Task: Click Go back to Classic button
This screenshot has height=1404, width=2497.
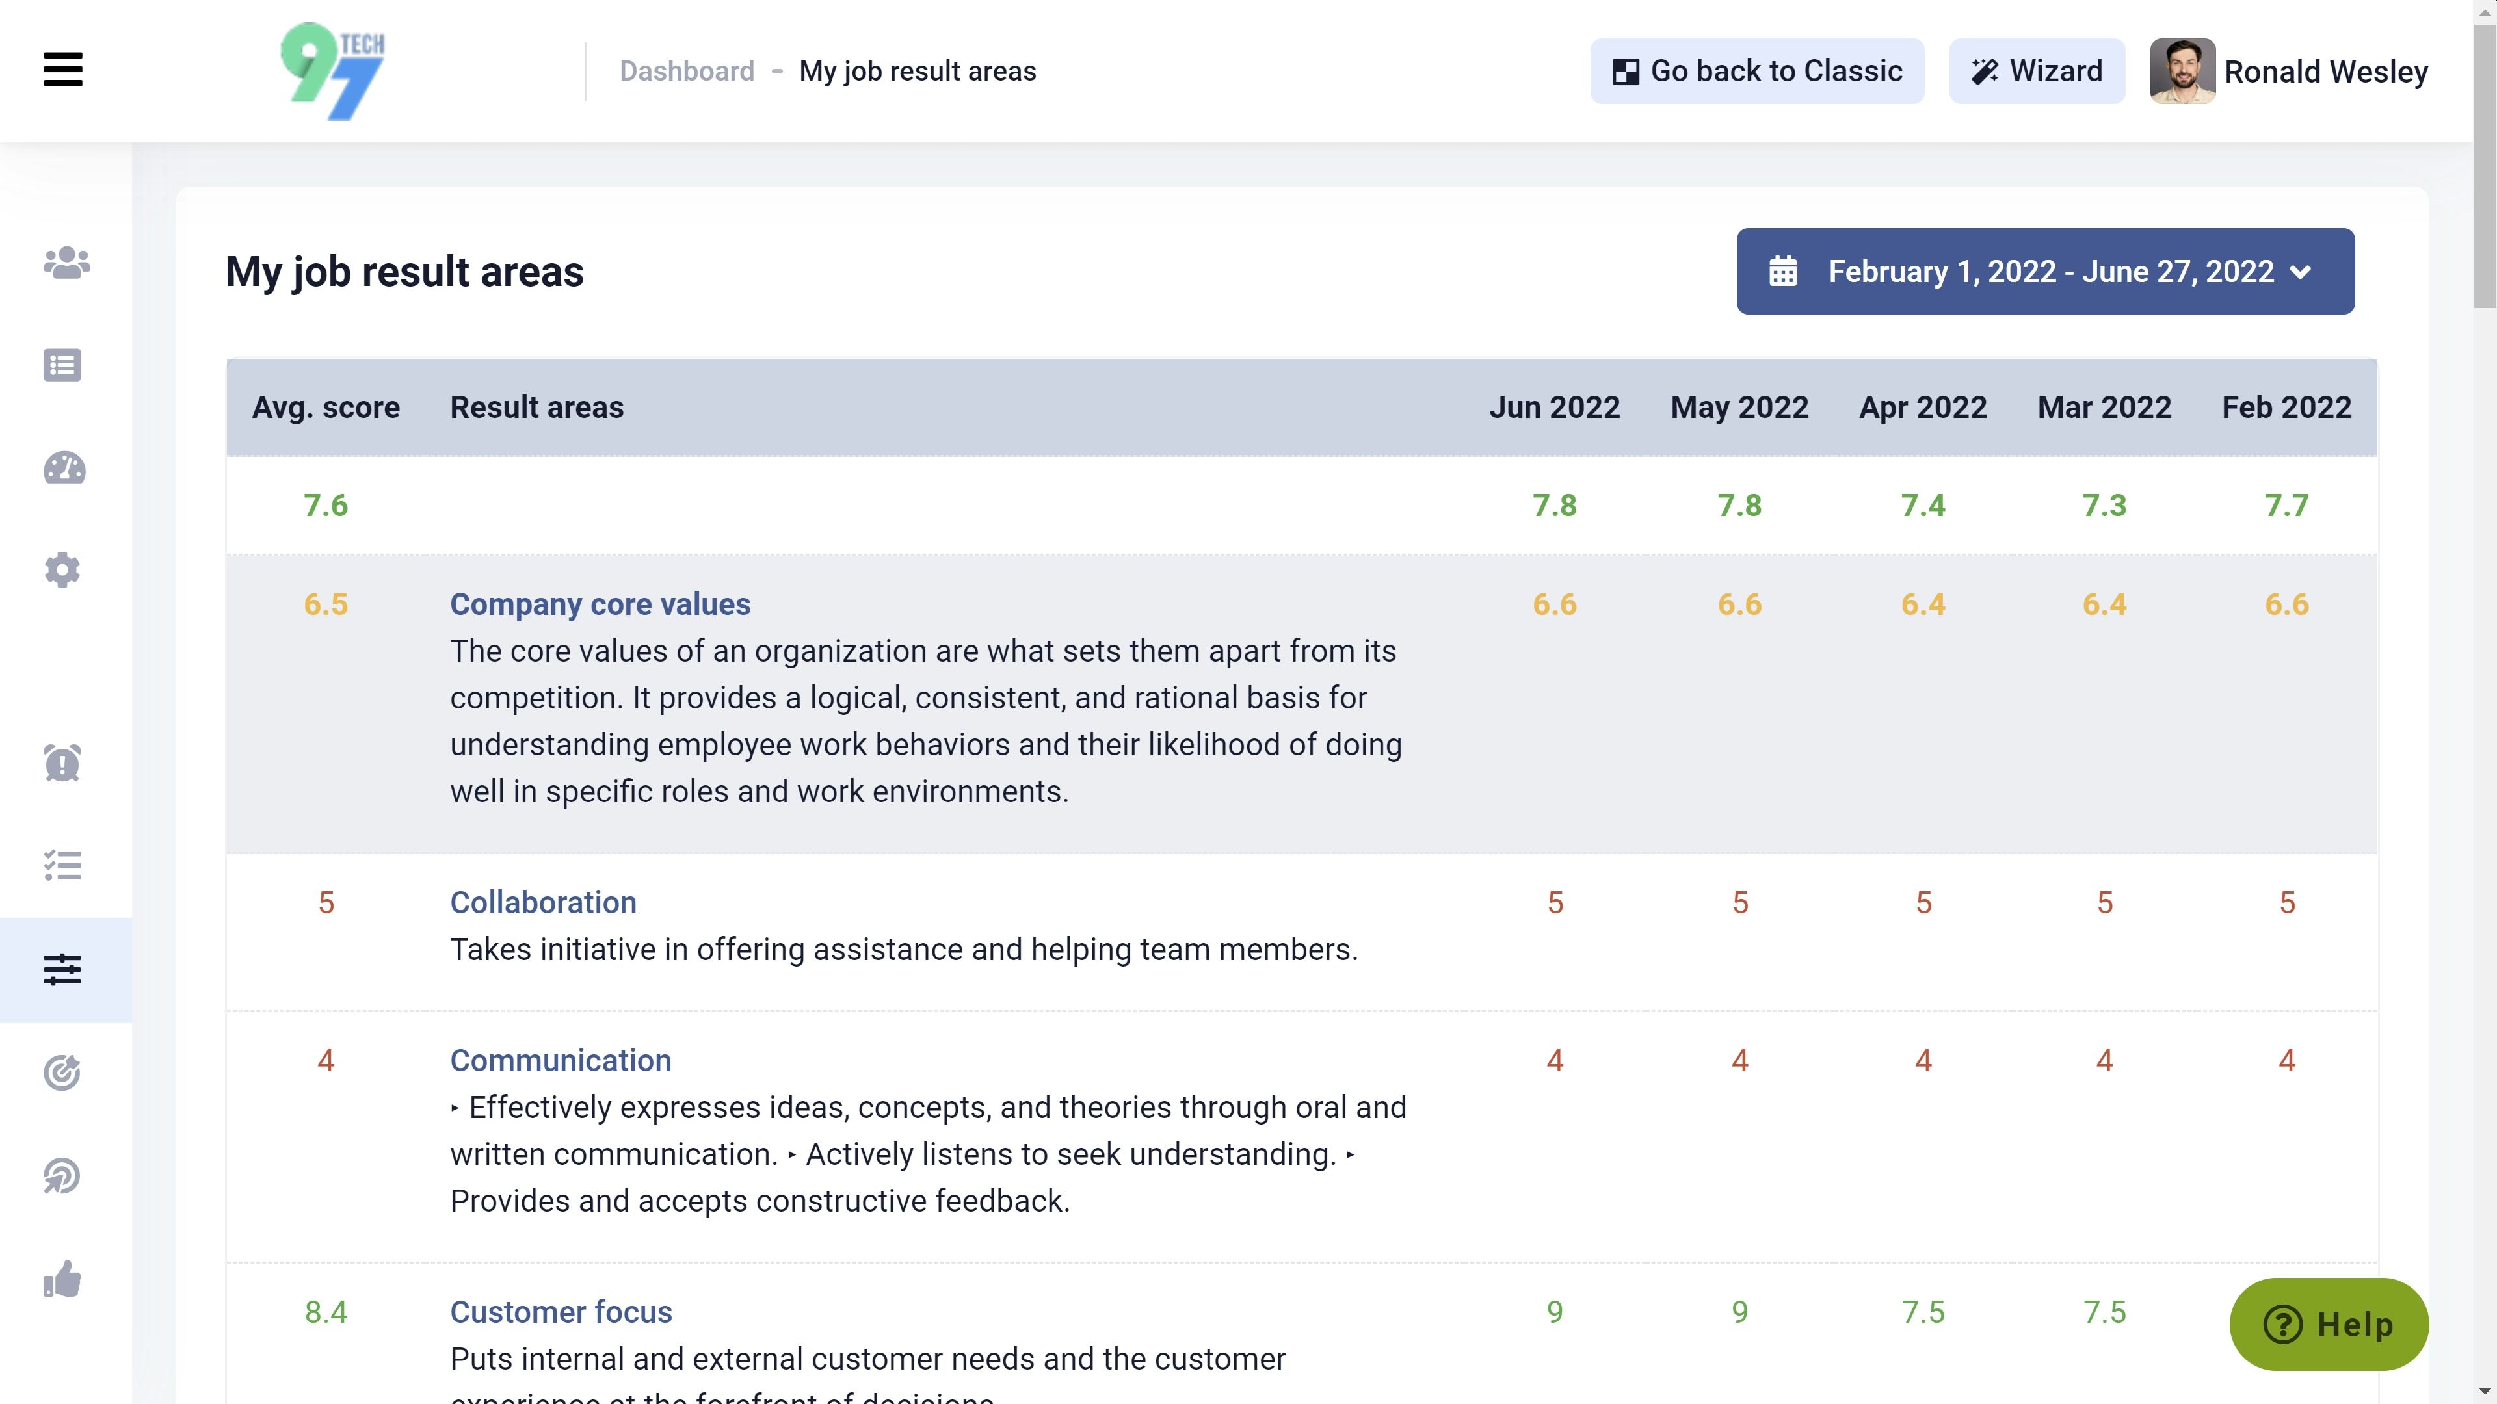Action: (1756, 71)
